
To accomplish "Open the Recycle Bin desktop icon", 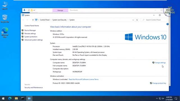I will tap(5, 19).
